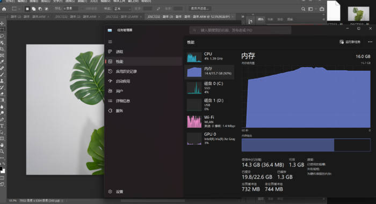Select the Horizontal Type tool in Photoshop

tap(2, 126)
